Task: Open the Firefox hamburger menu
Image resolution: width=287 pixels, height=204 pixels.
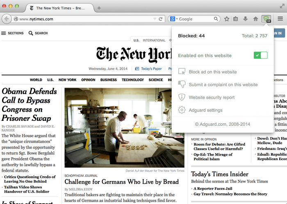Action: (x=280, y=19)
